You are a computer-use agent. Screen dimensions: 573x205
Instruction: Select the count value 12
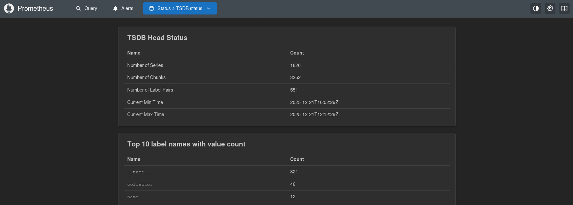[293, 197]
